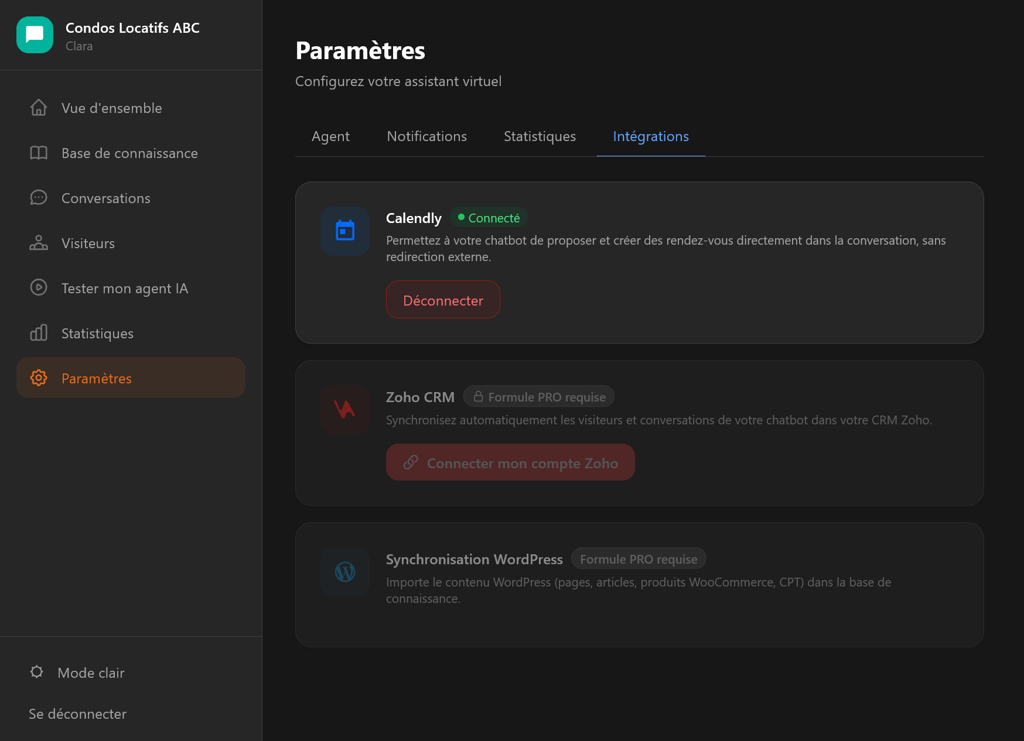This screenshot has height=741, width=1024.
Task: Click Synchronisation WordPress title
Action: click(x=475, y=560)
